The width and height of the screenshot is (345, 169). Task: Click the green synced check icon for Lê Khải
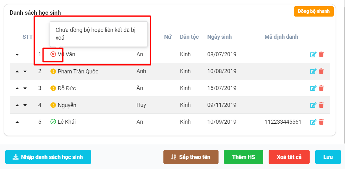pyautogui.click(x=53, y=122)
